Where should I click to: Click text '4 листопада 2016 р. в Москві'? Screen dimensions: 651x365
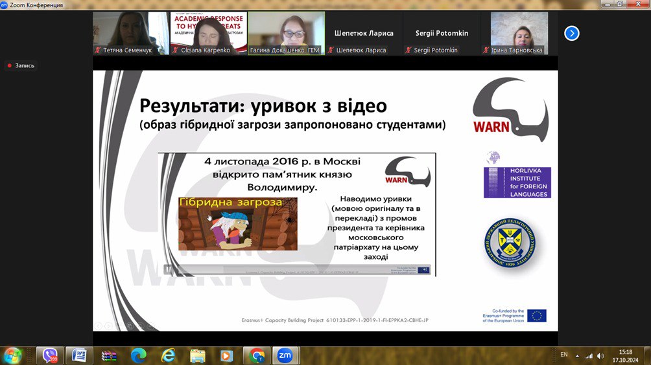(282, 161)
